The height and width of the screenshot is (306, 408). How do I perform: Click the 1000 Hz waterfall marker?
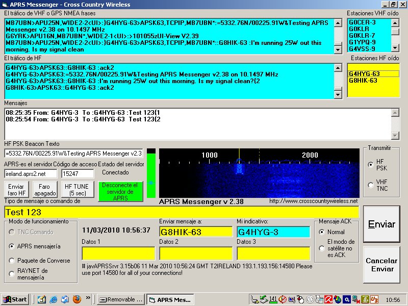point(210,155)
